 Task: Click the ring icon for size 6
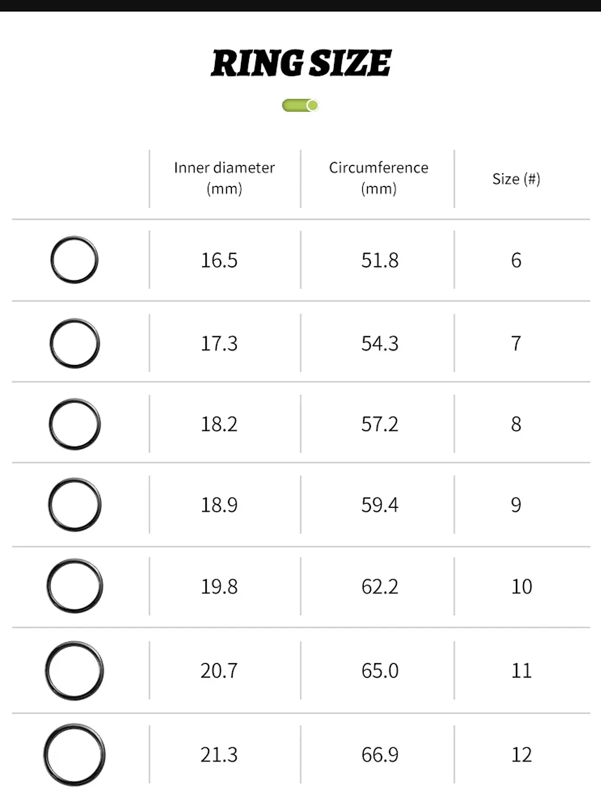tap(74, 260)
